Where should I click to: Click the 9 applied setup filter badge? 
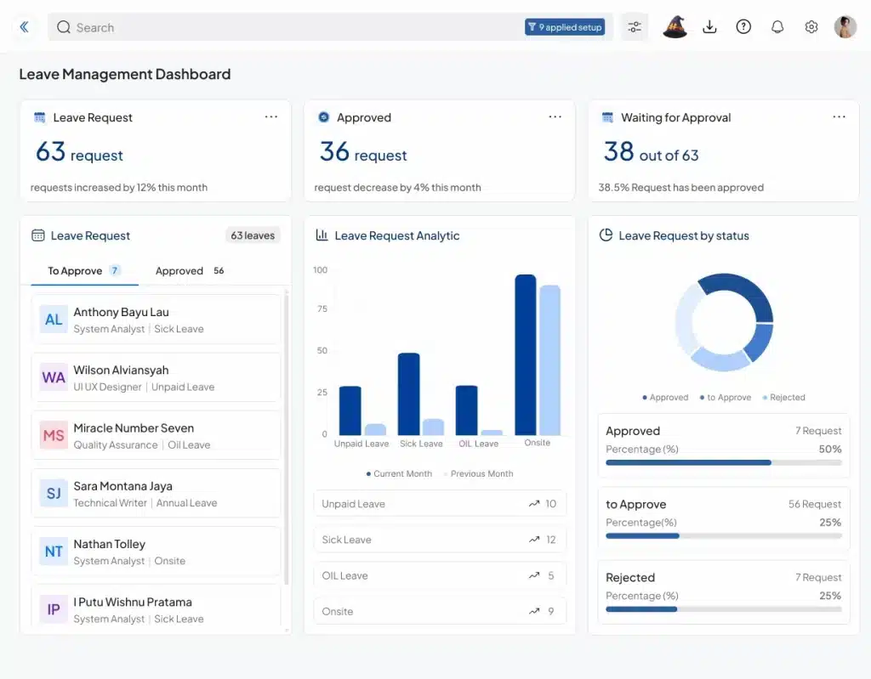coord(565,27)
